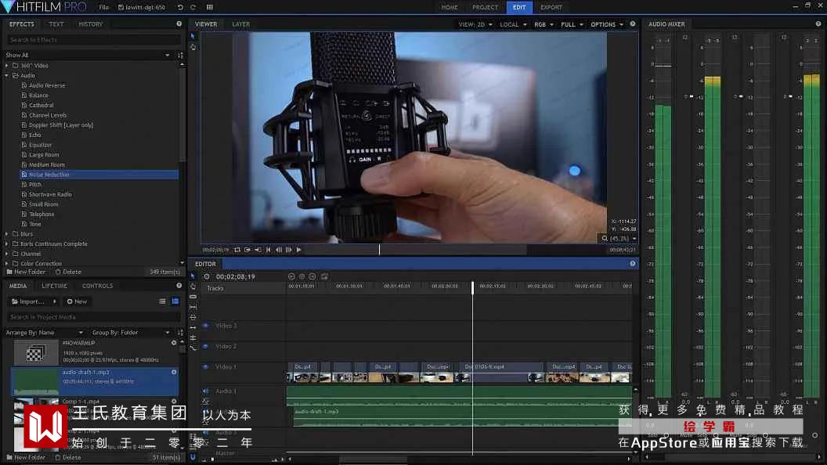Viewport: 827px width, 465px height.
Task: Set In point in the viewer
Action: 247,250
